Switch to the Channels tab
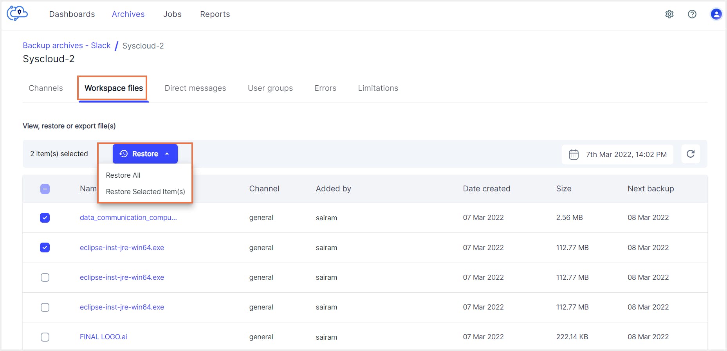 coord(46,88)
